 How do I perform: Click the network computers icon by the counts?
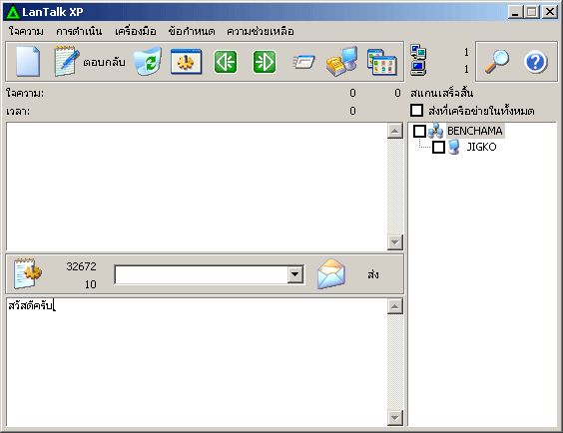(418, 52)
